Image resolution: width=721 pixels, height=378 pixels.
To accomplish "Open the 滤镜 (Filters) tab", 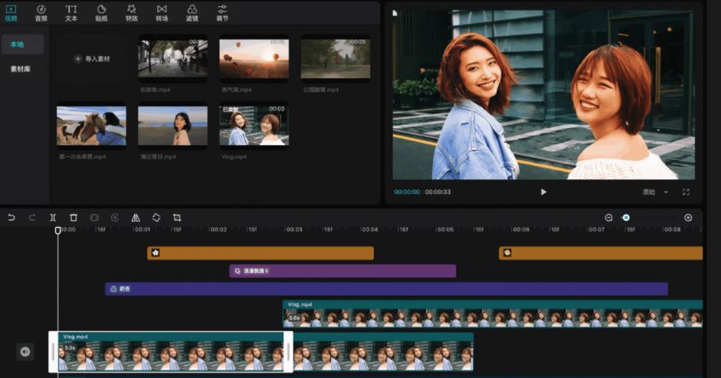I will pos(192,13).
